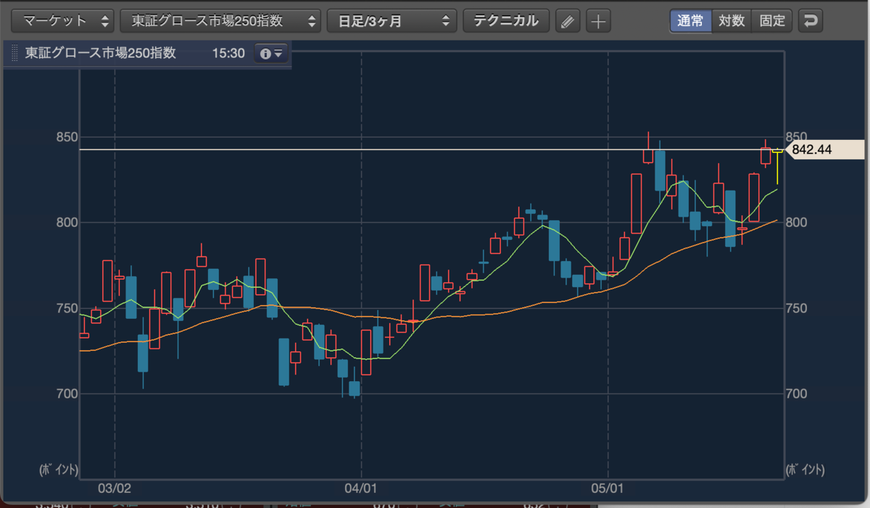Grab the legend panel drag handle
This screenshot has height=508, width=870.
(x=15, y=54)
